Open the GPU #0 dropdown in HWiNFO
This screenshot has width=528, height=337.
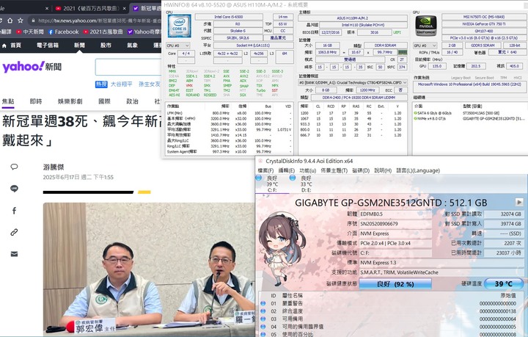click(x=425, y=46)
